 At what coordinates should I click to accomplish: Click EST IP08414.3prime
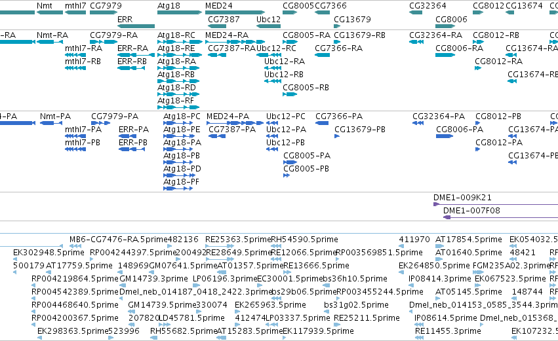pyautogui.click(x=440, y=279)
